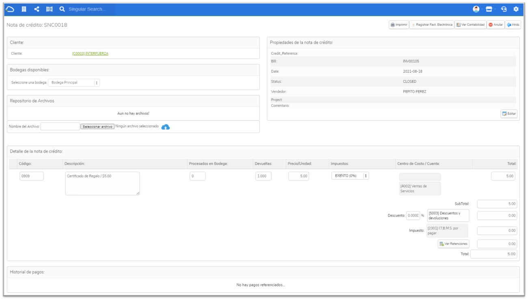The height and width of the screenshot is (300, 528).
Task: Go back with the Atrás button
Action: [513, 25]
